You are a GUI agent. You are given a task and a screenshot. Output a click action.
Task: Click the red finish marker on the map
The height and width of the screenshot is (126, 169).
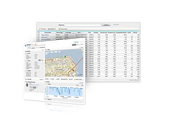(73, 70)
